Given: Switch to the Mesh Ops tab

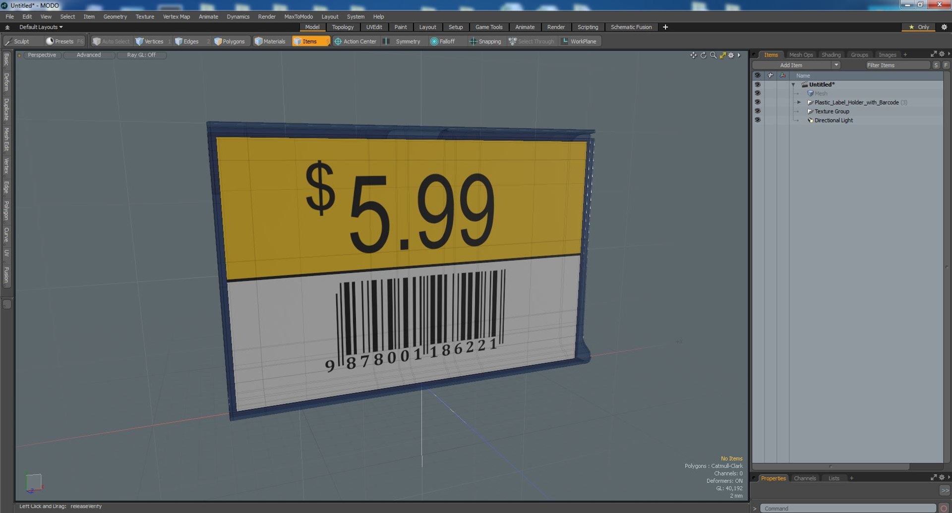Looking at the screenshot, I should [801, 55].
